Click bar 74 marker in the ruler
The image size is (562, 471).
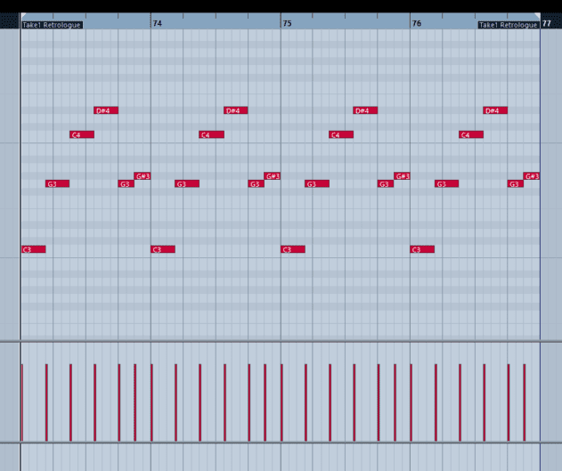tap(158, 23)
